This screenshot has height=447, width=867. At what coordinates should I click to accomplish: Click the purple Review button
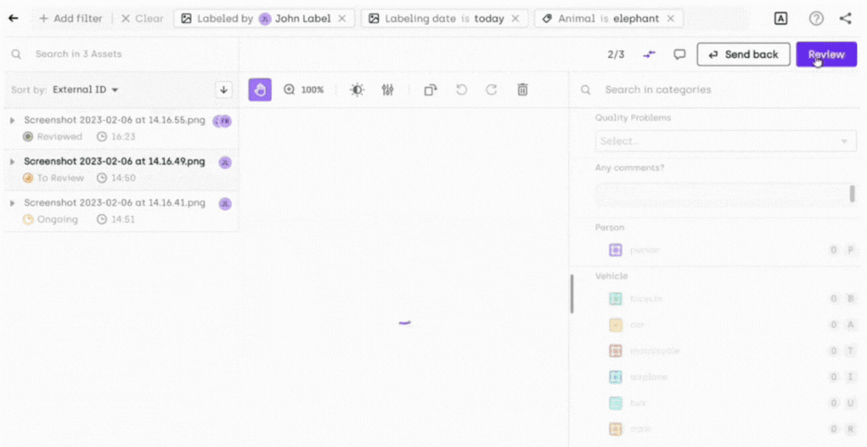tap(826, 54)
